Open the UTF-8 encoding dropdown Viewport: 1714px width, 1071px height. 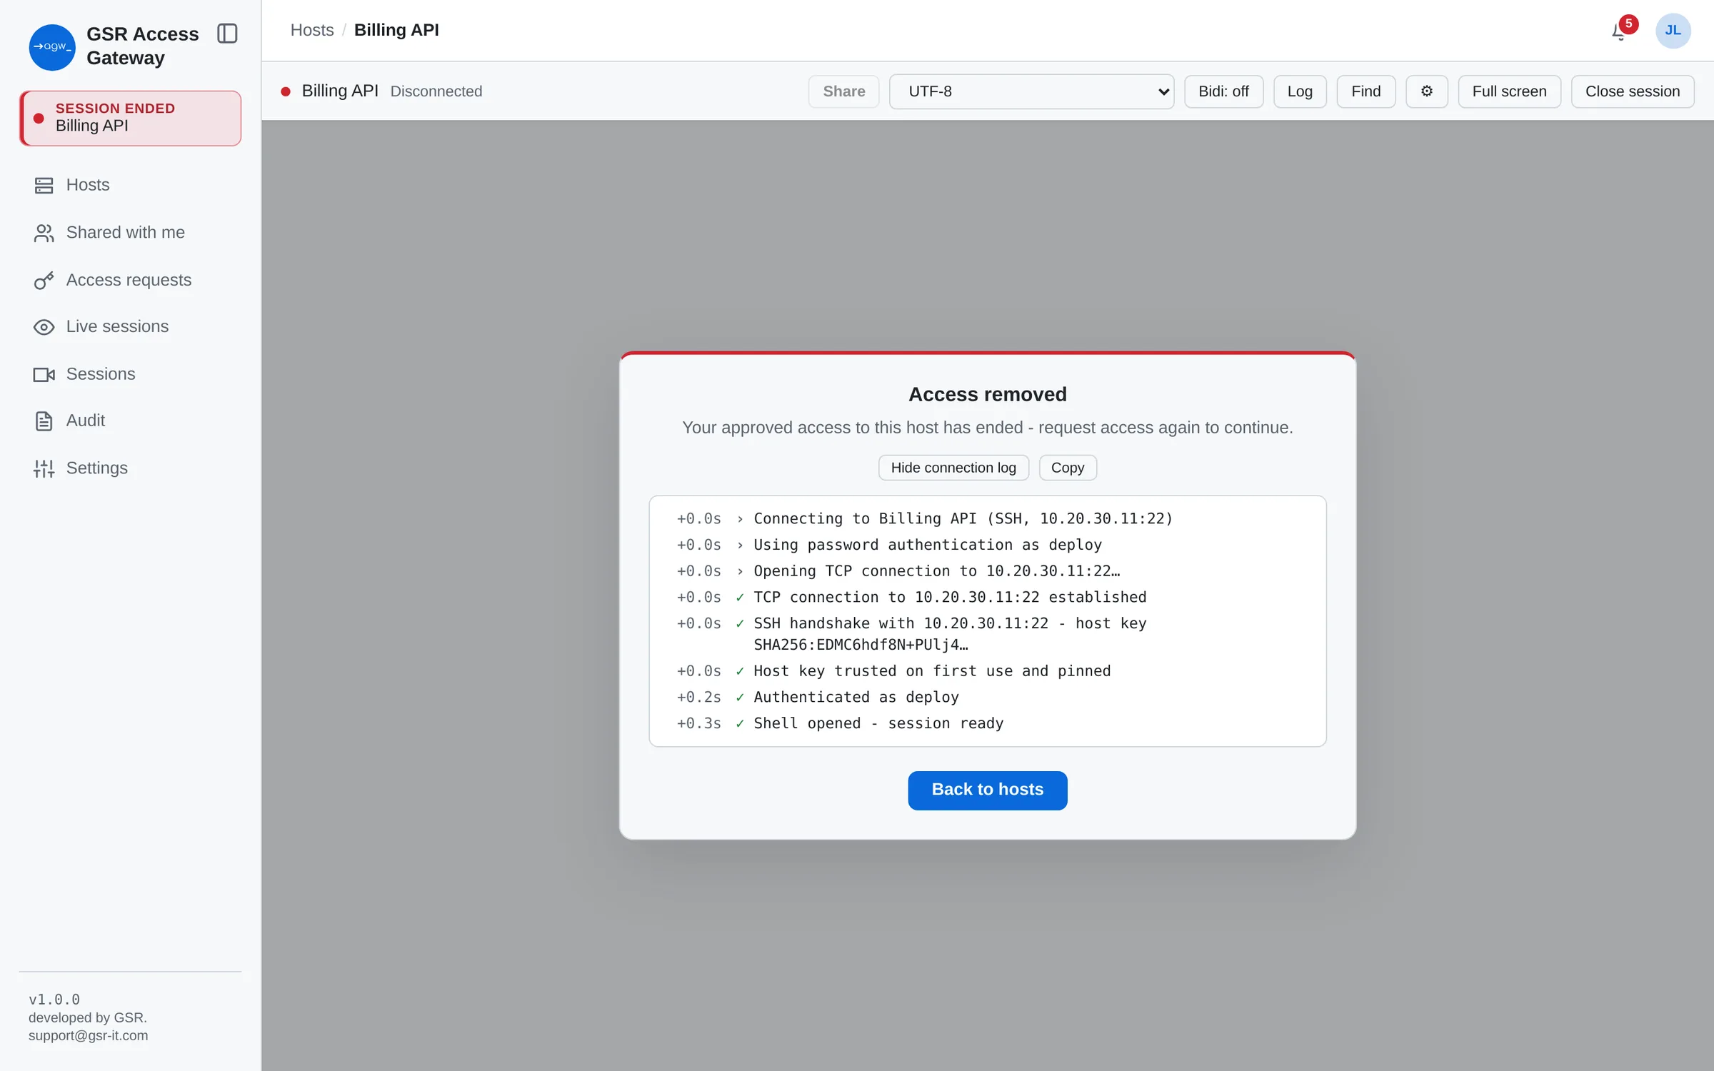[1031, 91]
